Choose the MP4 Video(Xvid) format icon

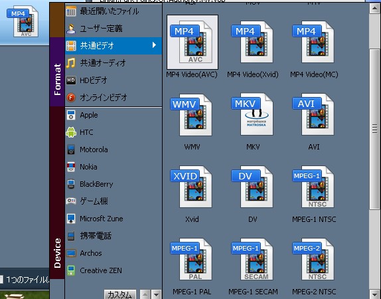click(x=252, y=42)
